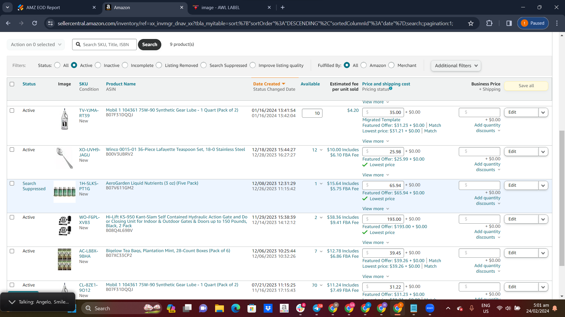Open the Action on 0 selected dropdown
The height and width of the screenshot is (317, 565).
coord(36,45)
